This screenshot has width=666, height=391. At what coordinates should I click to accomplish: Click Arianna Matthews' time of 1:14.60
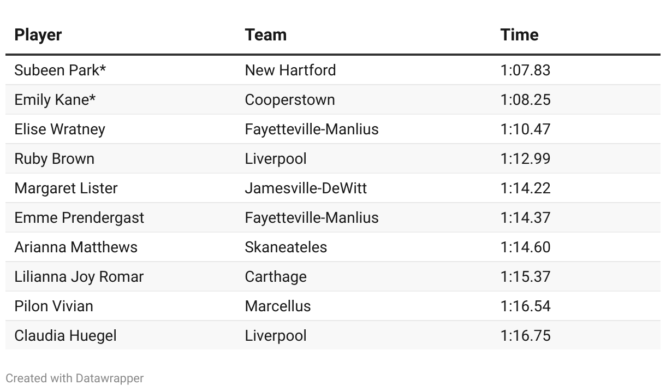point(525,247)
